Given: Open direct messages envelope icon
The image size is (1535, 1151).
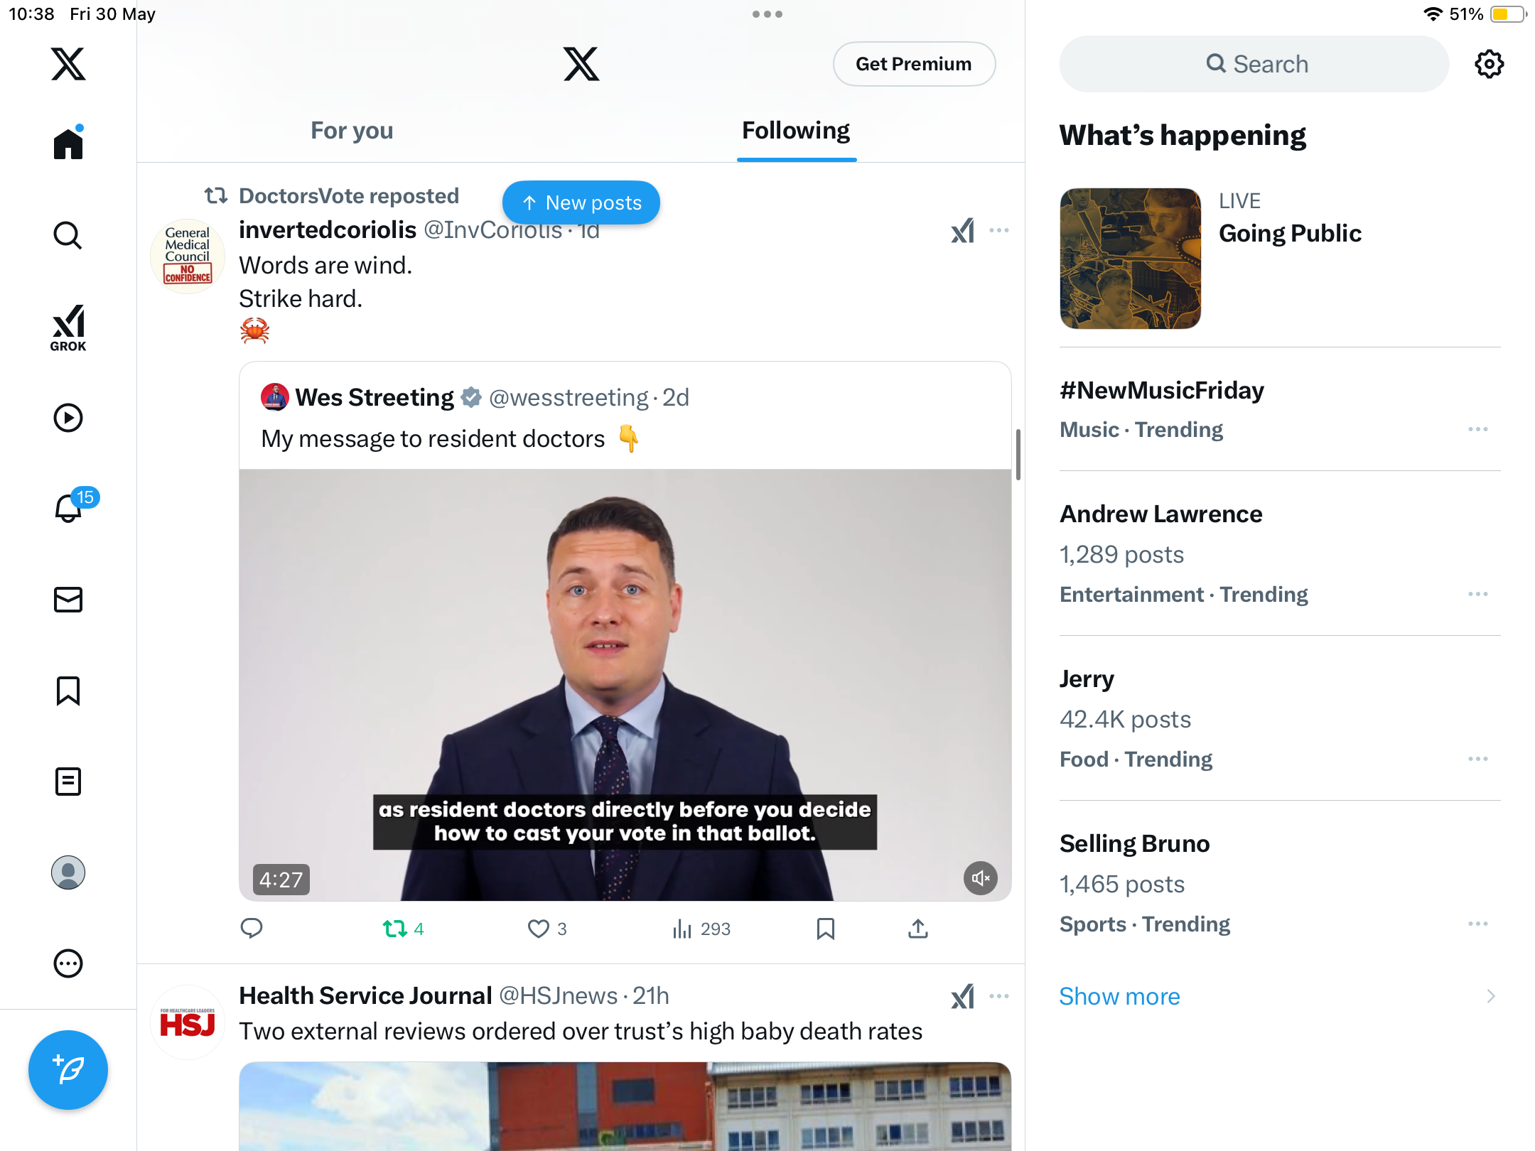Looking at the screenshot, I should point(68,600).
